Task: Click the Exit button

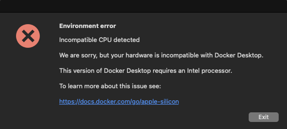Action: point(264,117)
